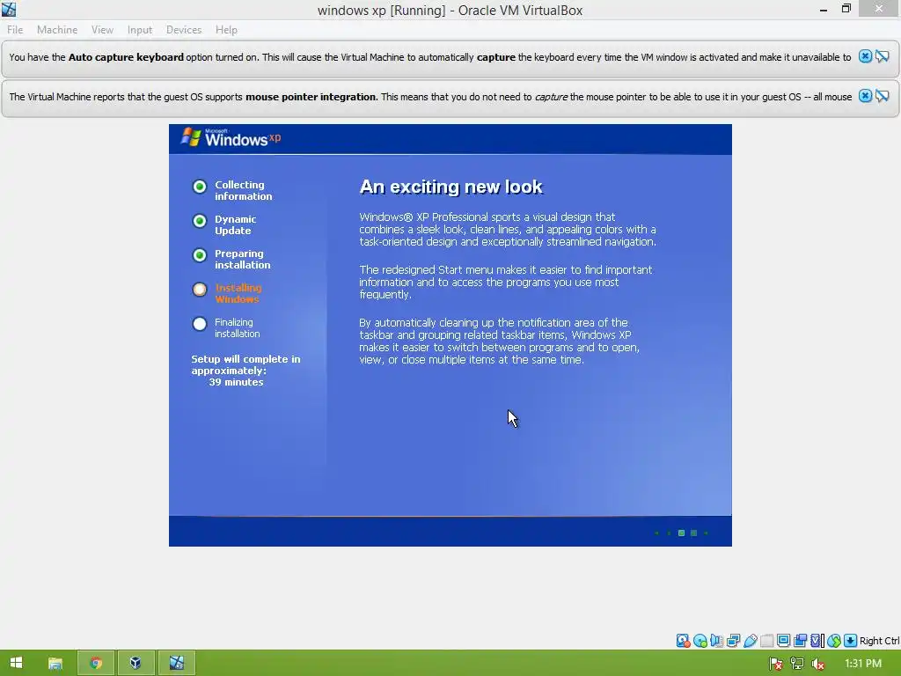Open the Devices menu
Screen dimensions: 901x676
click(184, 30)
